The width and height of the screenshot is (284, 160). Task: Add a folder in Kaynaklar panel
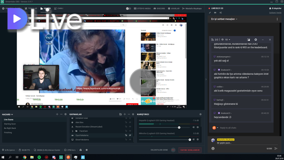120,114
